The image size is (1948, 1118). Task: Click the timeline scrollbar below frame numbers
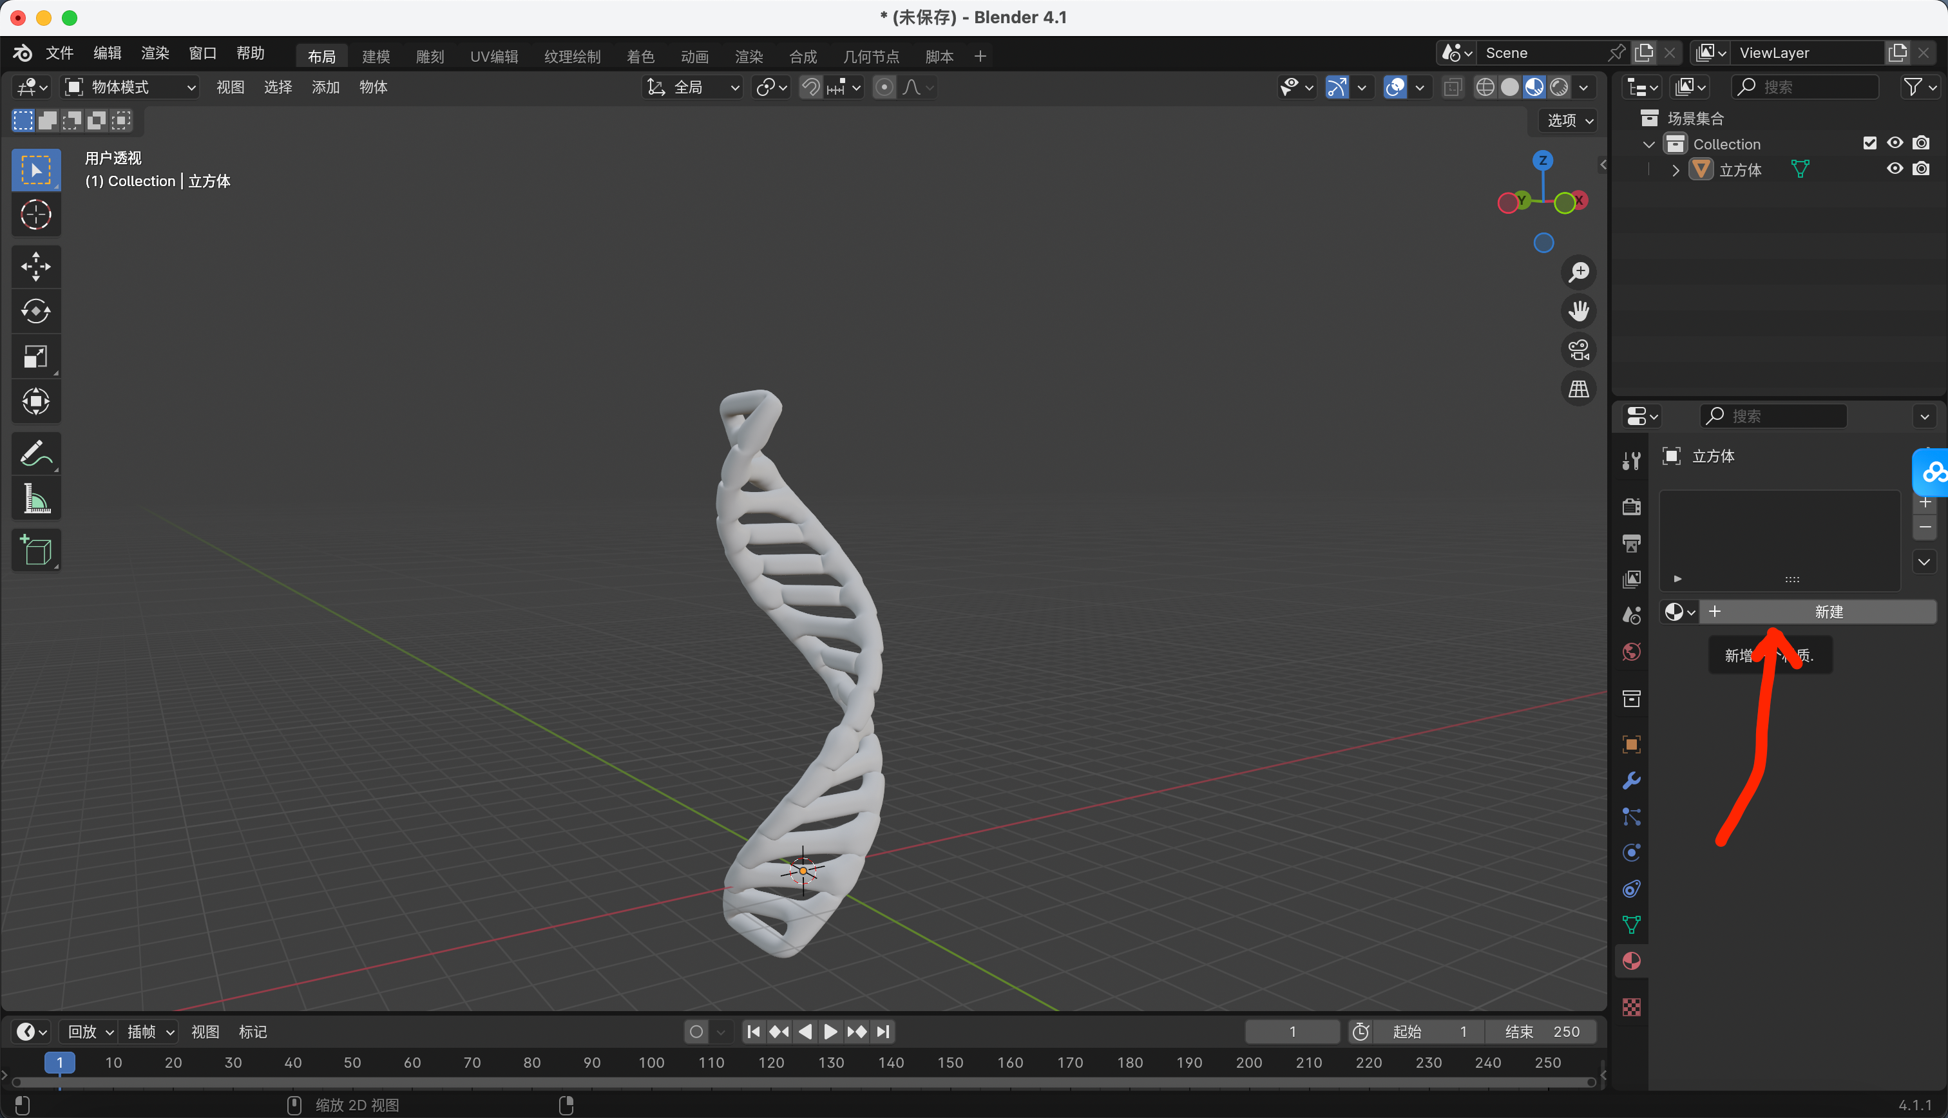(x=803, y=1082)
